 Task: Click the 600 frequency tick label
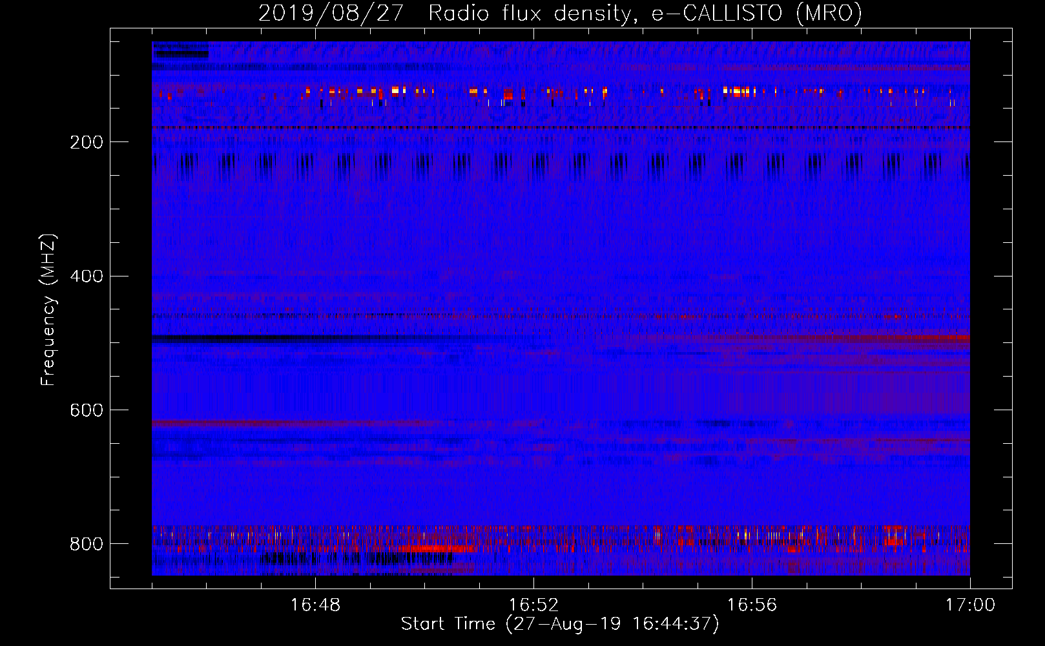click(87, 411)
